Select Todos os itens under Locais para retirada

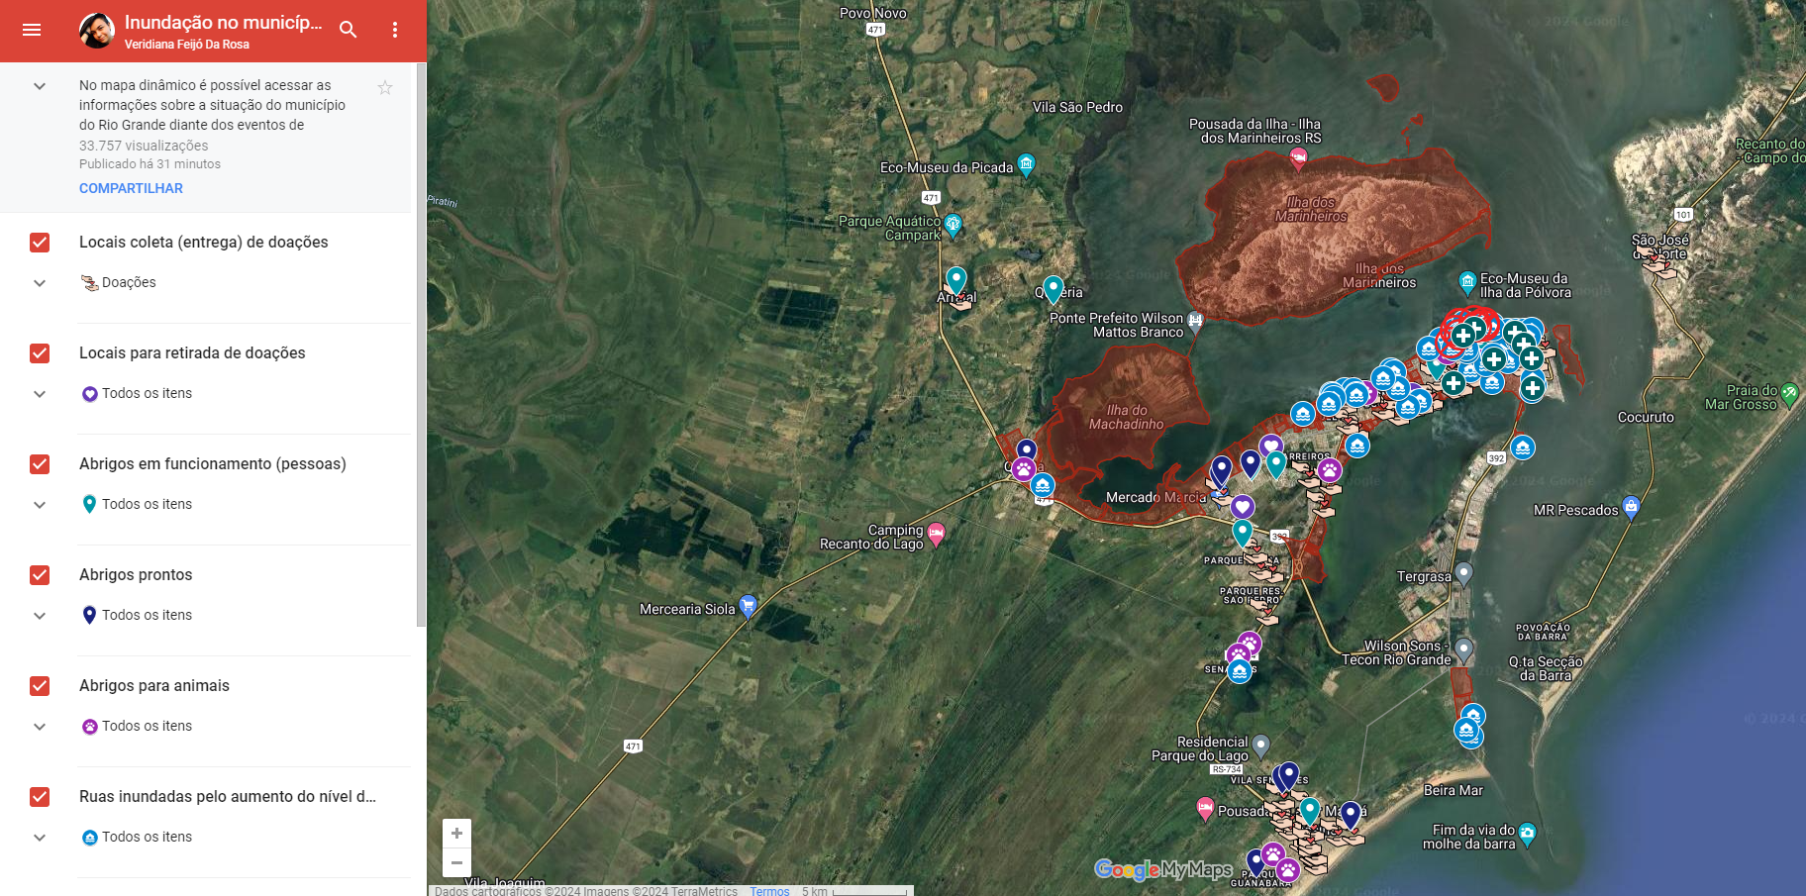(147, 393)
